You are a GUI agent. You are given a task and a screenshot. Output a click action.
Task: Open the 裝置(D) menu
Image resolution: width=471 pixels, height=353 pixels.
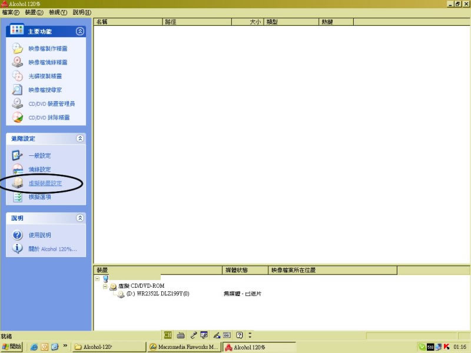coord(34,12)
